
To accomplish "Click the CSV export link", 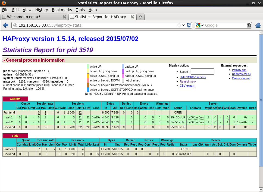I will point(187,86).
